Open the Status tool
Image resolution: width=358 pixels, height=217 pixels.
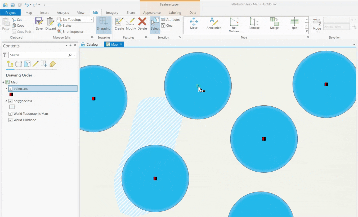(x=65, y=26)
